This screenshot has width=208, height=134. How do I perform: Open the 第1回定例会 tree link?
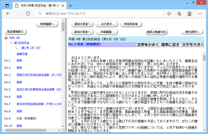[x=22, y=43]
